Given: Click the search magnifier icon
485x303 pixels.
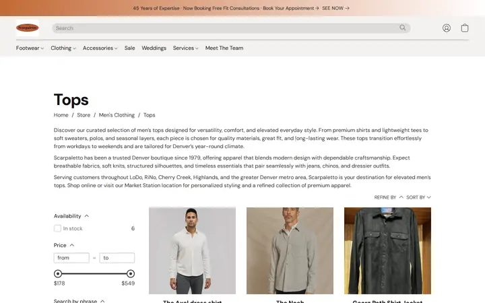Looking at the screenshot, I should (402, 28).
